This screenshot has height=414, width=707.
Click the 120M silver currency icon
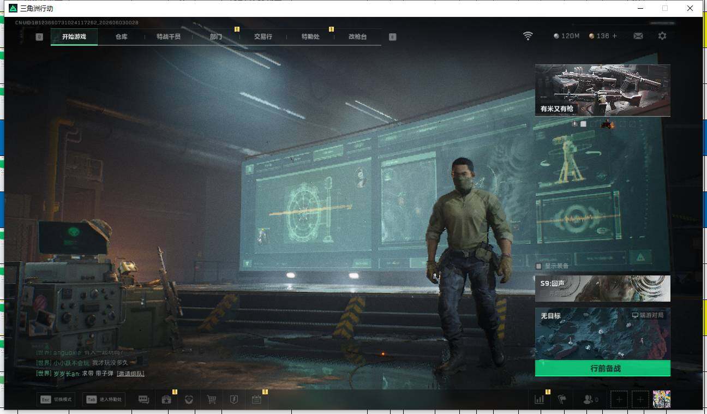click(x=556, y=36)
